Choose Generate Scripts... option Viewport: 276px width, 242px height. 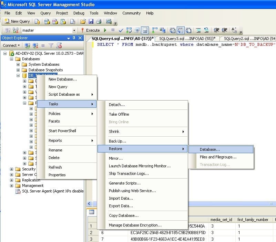pos(143,183)
